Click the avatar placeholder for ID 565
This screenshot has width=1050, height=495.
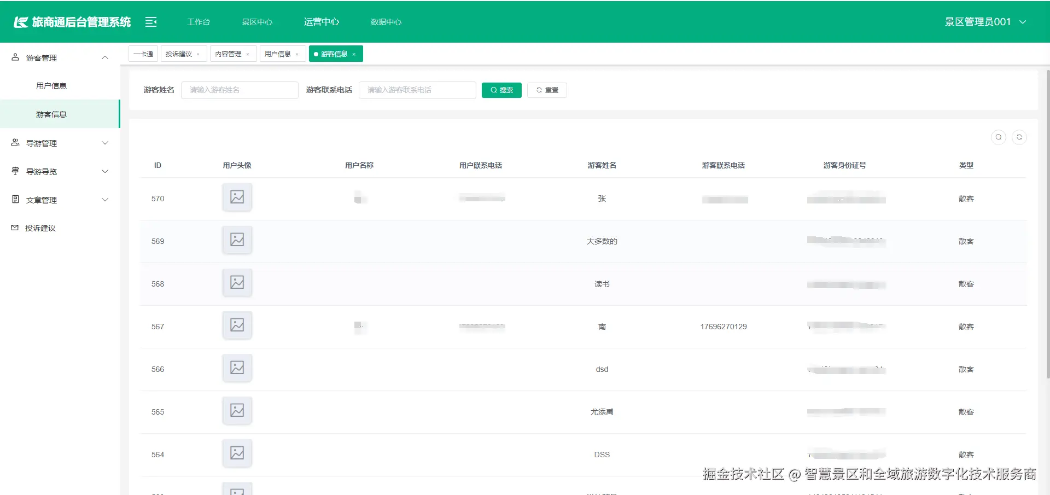[x=237, y=410]
